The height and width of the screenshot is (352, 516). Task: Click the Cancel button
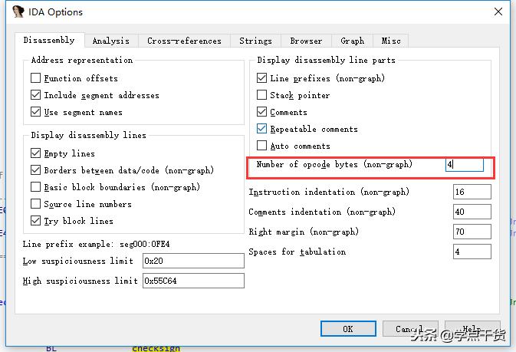(x=410, y=329)
